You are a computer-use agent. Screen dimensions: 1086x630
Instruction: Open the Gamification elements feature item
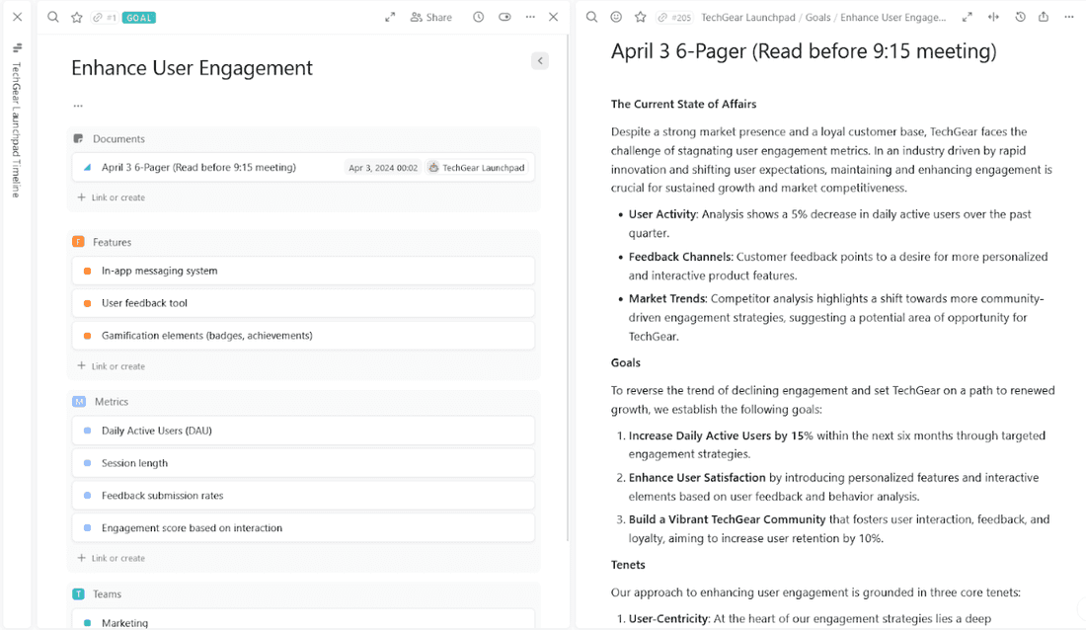206,336
